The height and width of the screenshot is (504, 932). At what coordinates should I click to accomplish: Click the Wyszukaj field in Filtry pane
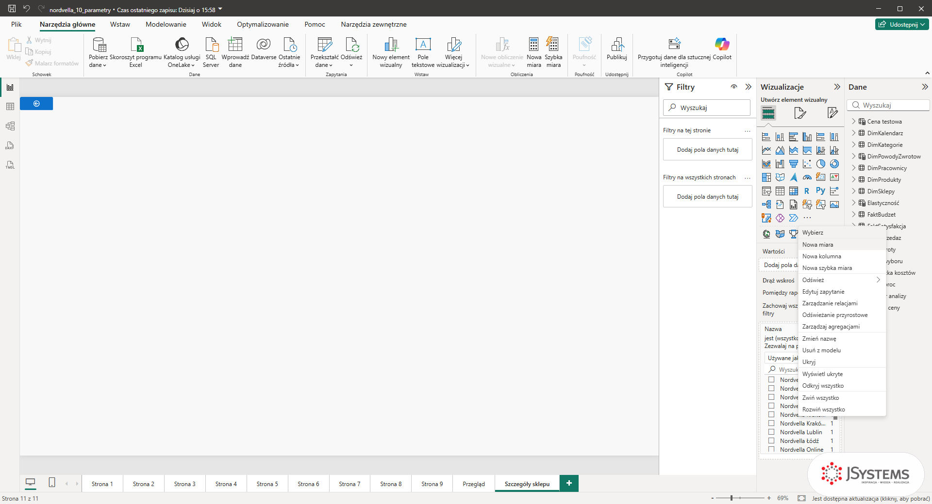tap(707, 108)
